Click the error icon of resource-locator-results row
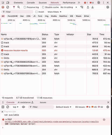Screen dimensions: 112x135 (2, 50)
